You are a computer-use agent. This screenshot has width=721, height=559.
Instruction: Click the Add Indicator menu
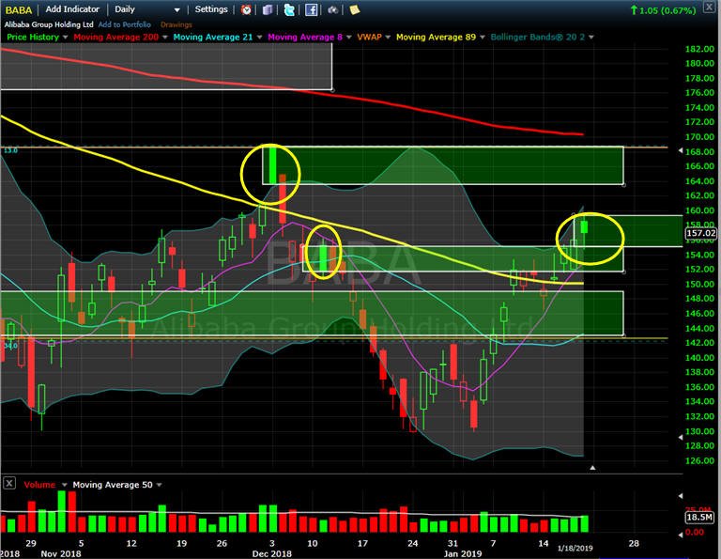pyautogui.click(x=72, y=9)
